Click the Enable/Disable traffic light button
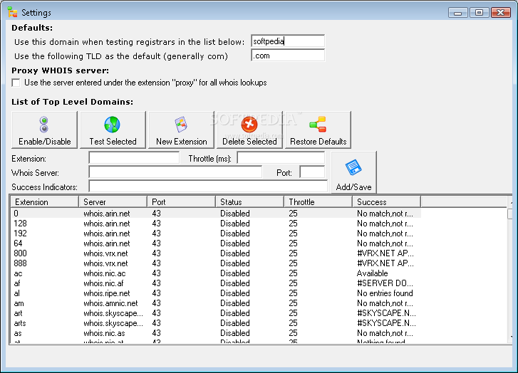518x373 pixels. [x=45, y=130]
